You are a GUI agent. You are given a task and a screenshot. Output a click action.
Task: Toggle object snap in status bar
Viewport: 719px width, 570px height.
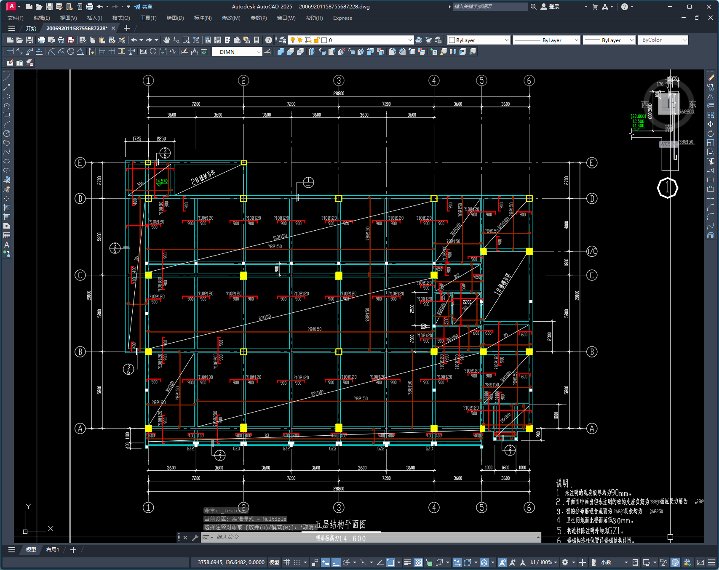[390, 562]
